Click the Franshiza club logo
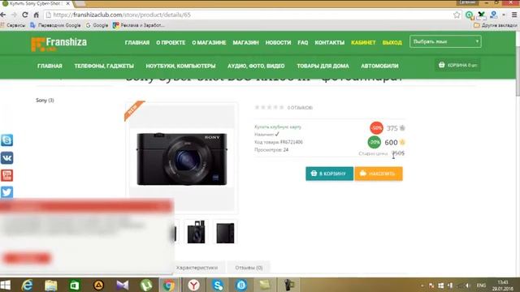Viewport: 520px width, 292px height. tap(59, 44)
